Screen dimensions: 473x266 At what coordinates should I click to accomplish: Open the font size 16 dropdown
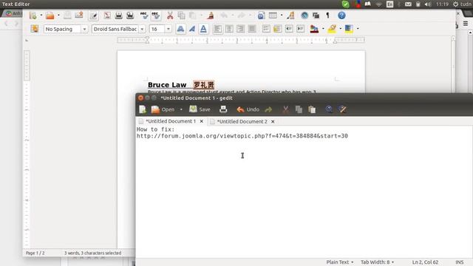169,30
